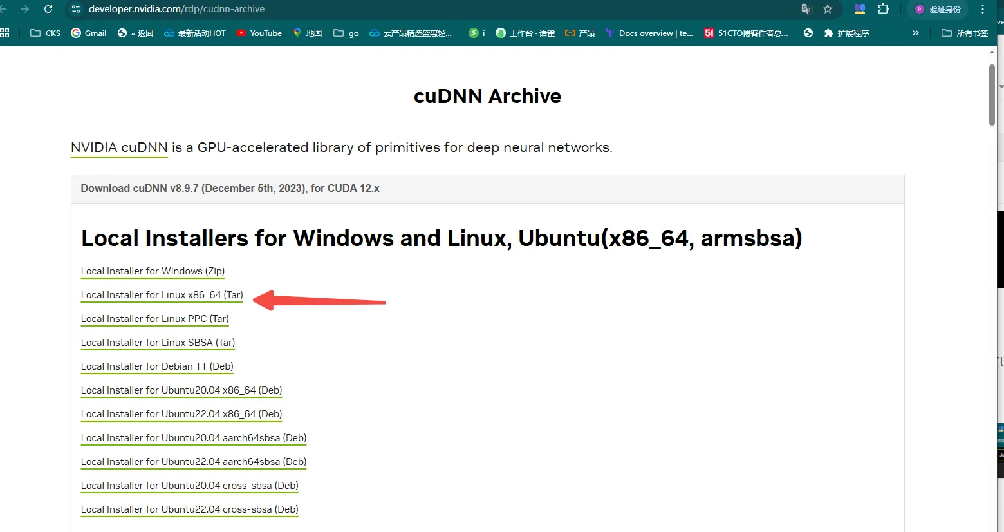Download Local Installer for Windows (Zip)
The height and width of the screenshot is (532, 1004).
pos(153,271)
